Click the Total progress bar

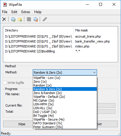106,112
